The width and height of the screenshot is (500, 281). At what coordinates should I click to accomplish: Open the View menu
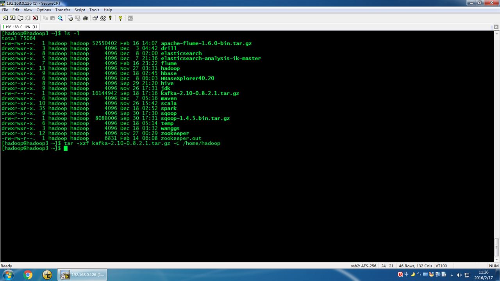click(x=28, y=10)
